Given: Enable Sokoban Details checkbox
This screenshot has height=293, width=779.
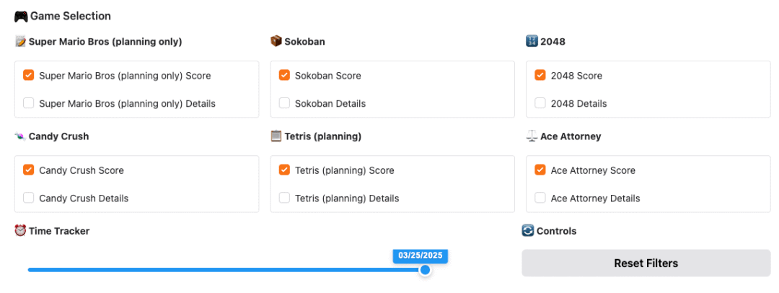Looking at the screenshot, I should pos(284,103).
